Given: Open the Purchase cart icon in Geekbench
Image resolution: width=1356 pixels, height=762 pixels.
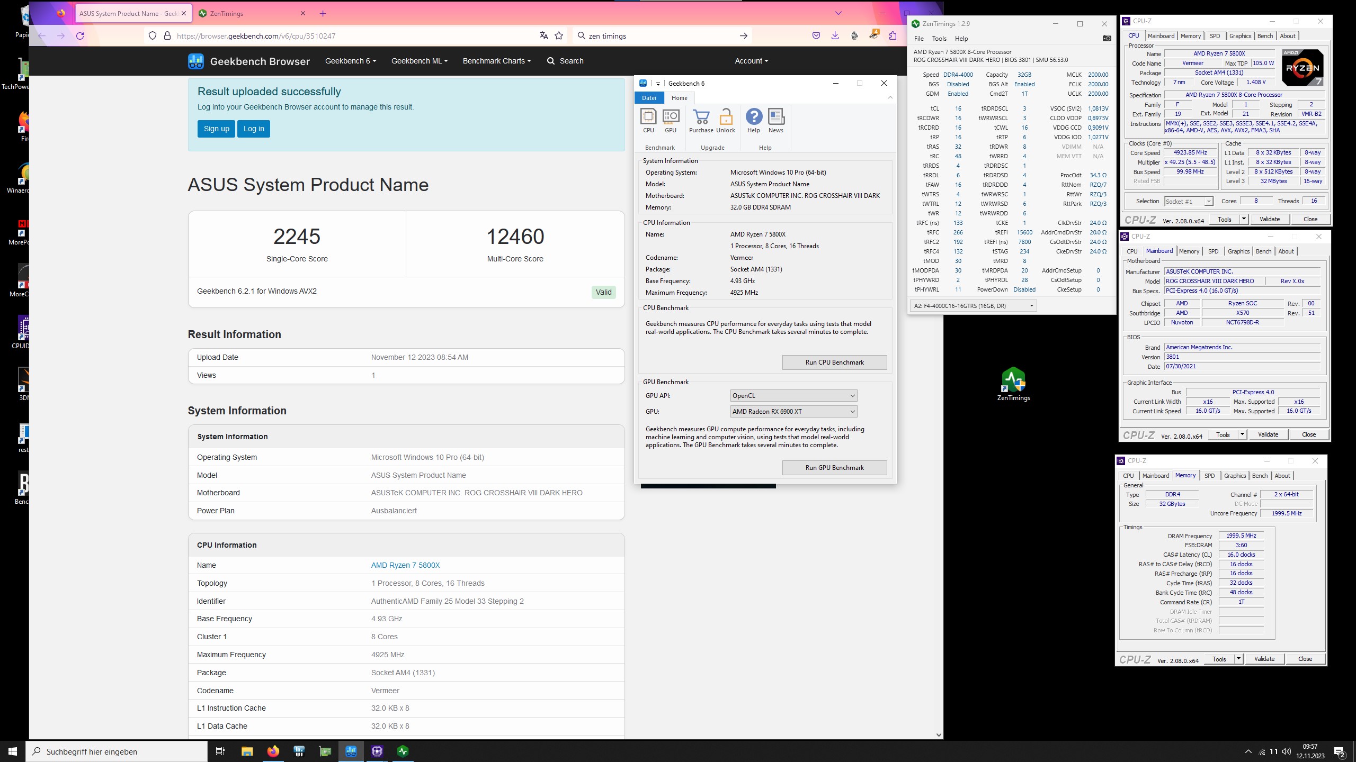Looking at the screenshot, I should click(x=701, y=121).
